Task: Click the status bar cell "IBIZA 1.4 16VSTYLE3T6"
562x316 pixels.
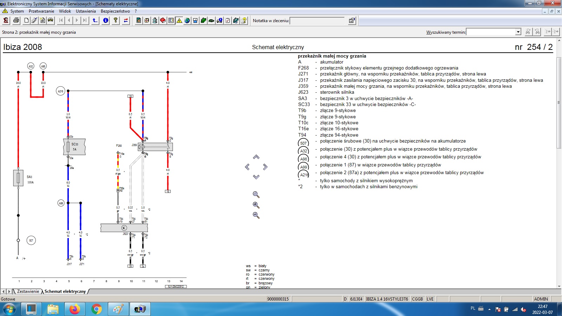Action: tap(387, 299)
